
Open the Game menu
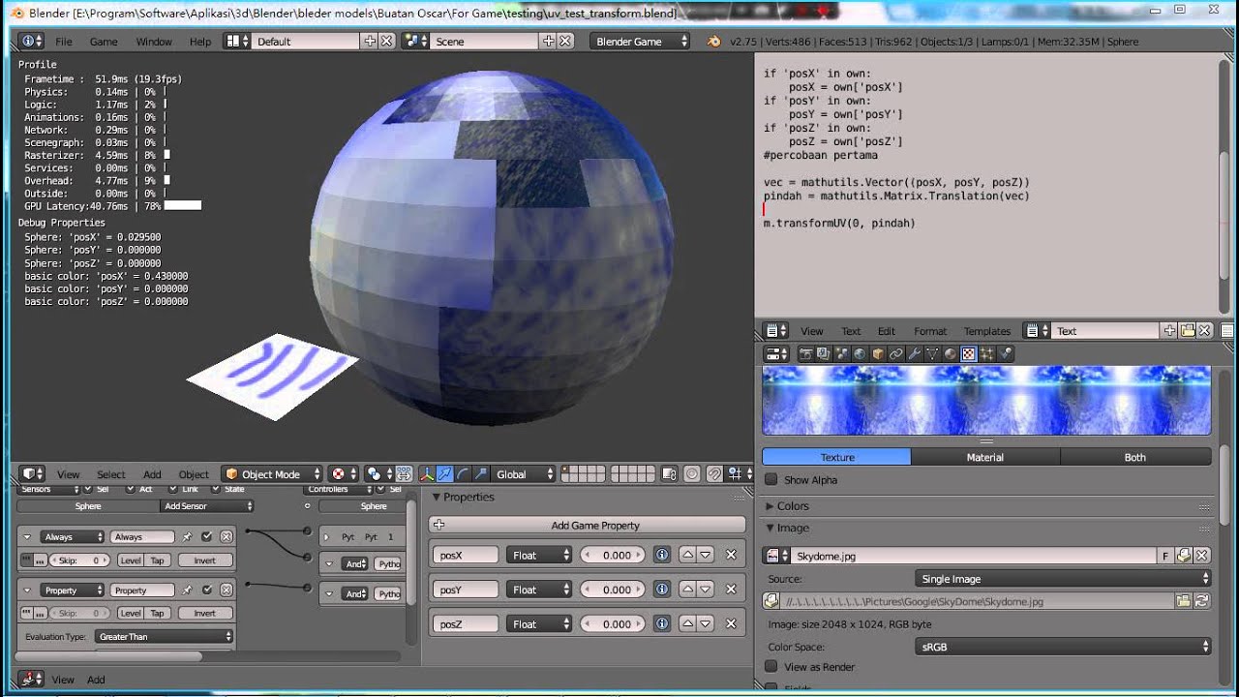click(x=104, y=42)
